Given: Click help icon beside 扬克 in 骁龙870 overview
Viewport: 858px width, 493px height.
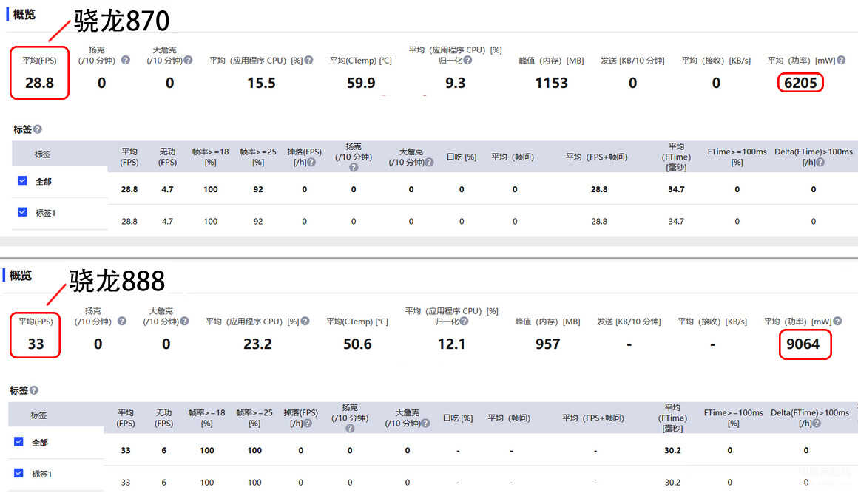Looking at the screenshot, I should point(125,60).
